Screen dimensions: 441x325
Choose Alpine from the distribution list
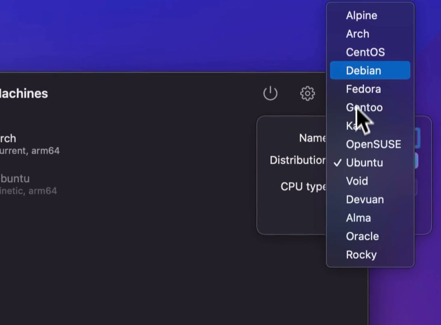[x=370, y=15]
